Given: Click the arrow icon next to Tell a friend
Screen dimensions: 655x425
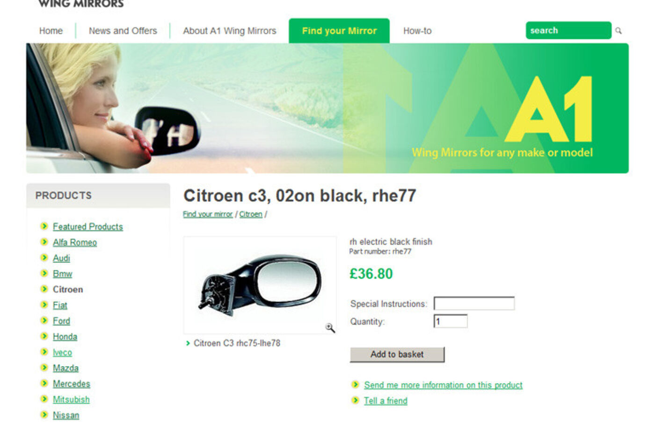Looking at the screenshot, I should click(355, 400).
